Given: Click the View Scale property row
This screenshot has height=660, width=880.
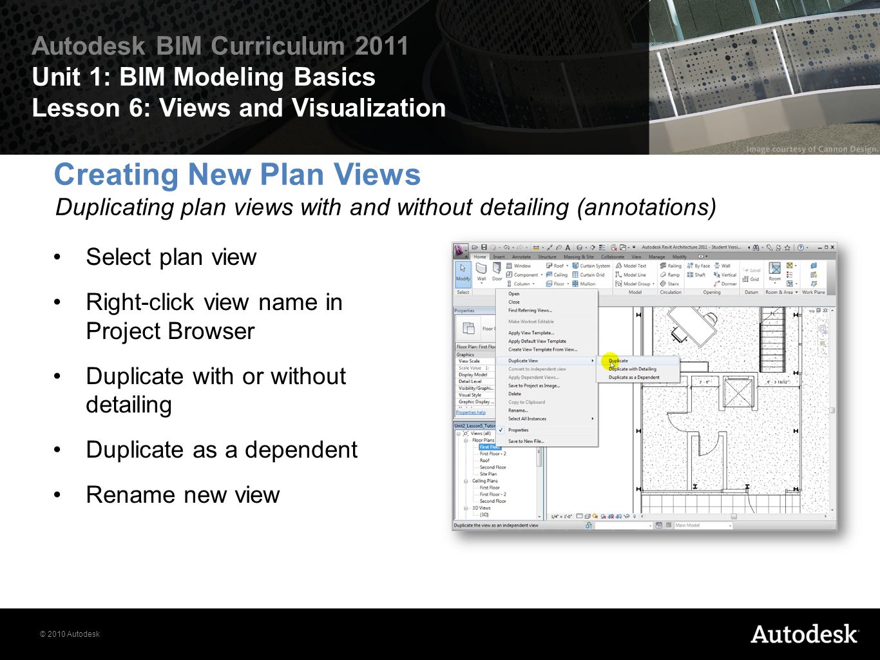Looking at the screenshot, I should click(475, 361).
